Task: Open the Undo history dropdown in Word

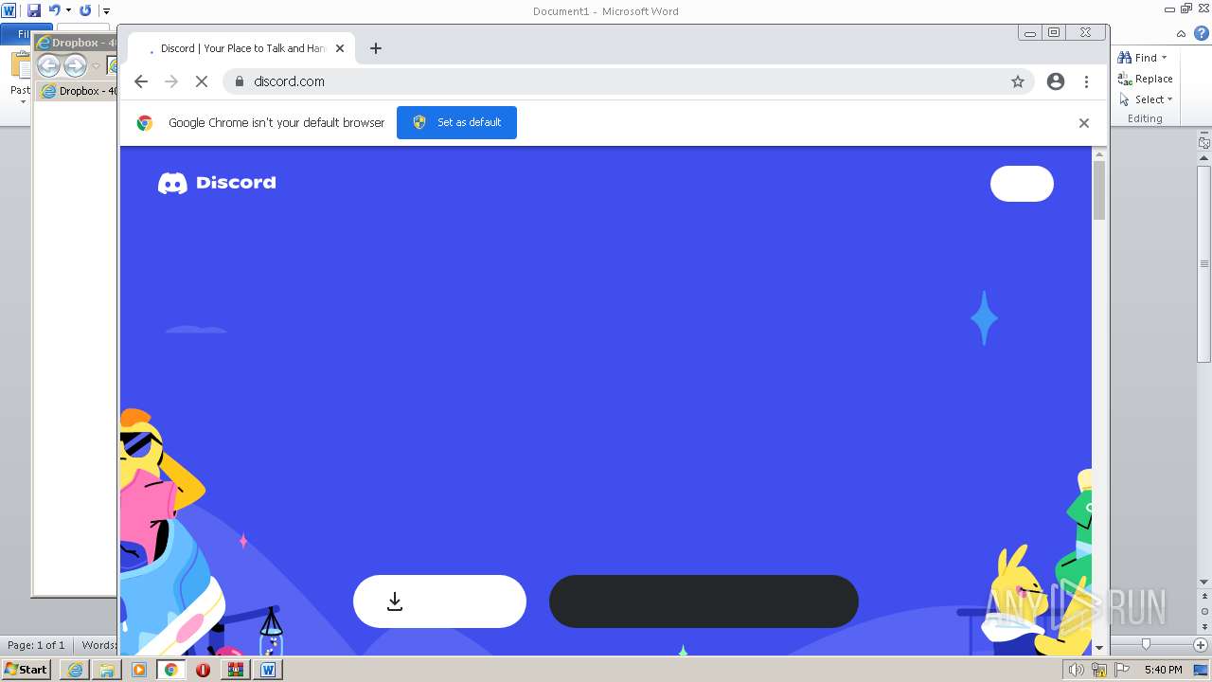Action: point(68,10)
